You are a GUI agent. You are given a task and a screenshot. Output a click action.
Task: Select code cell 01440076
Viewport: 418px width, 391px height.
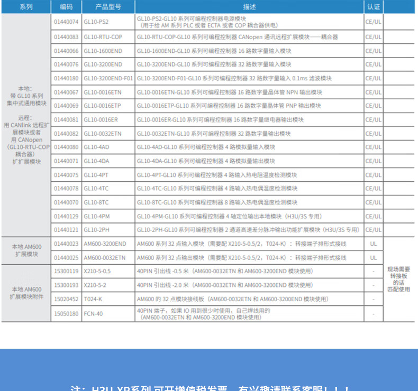point(66,64)
